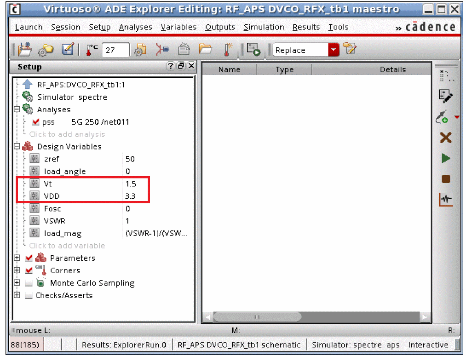Open the Results menu

[x=306, y=27]
